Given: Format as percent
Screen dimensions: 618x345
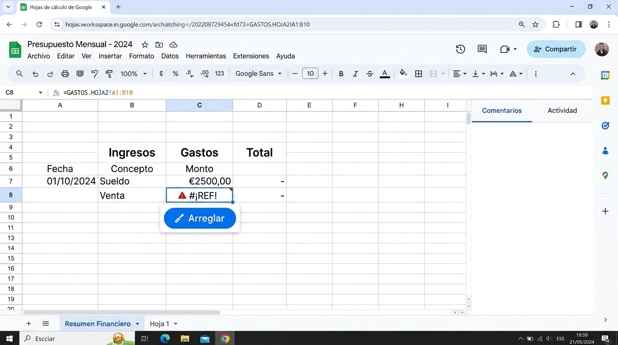Looking at the screenshot, I should click(176, 74).
